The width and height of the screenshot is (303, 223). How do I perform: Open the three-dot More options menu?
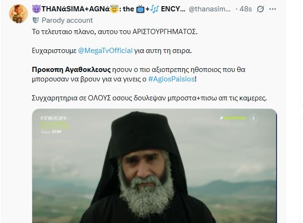click(273, 9)
